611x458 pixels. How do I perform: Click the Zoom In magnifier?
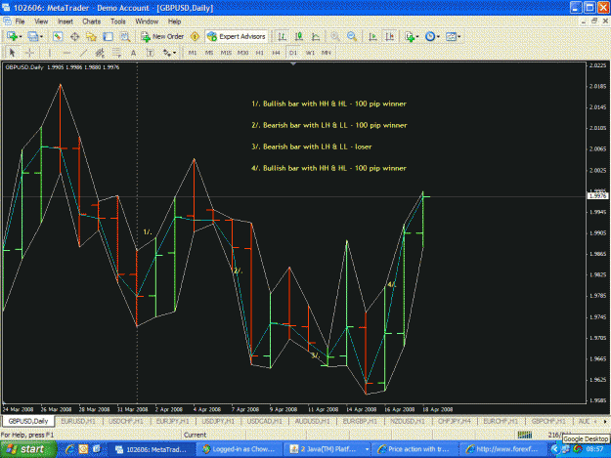(x=334, y=36)
